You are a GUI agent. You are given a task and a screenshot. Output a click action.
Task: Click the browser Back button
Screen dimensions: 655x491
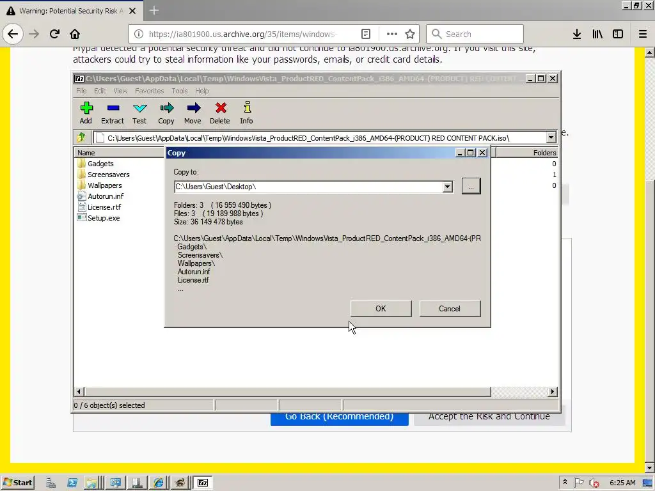tap(13, 34)
